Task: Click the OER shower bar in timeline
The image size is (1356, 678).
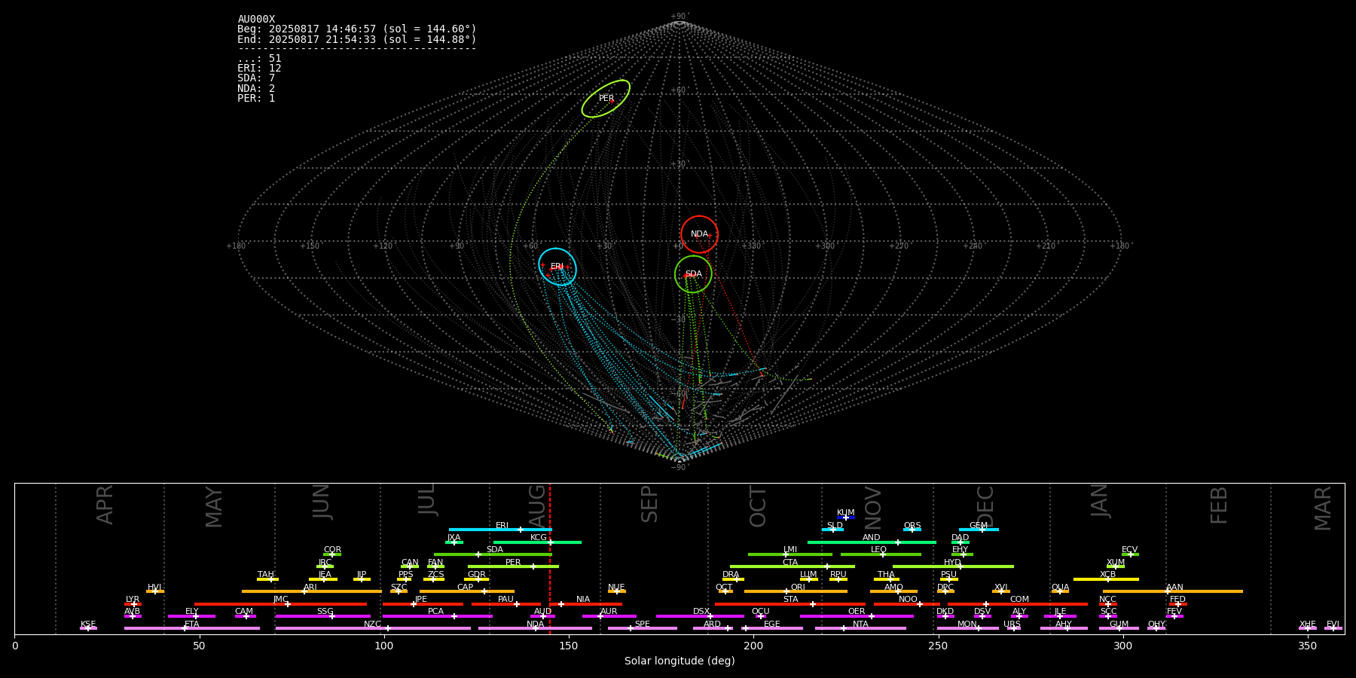Action: pyautogui.click(x=857, y=616)
